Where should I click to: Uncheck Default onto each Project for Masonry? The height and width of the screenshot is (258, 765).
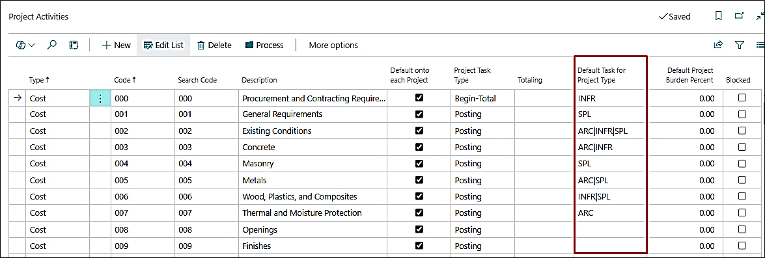(419, 164)
